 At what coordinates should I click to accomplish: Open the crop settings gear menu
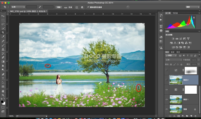click(82, 7)
